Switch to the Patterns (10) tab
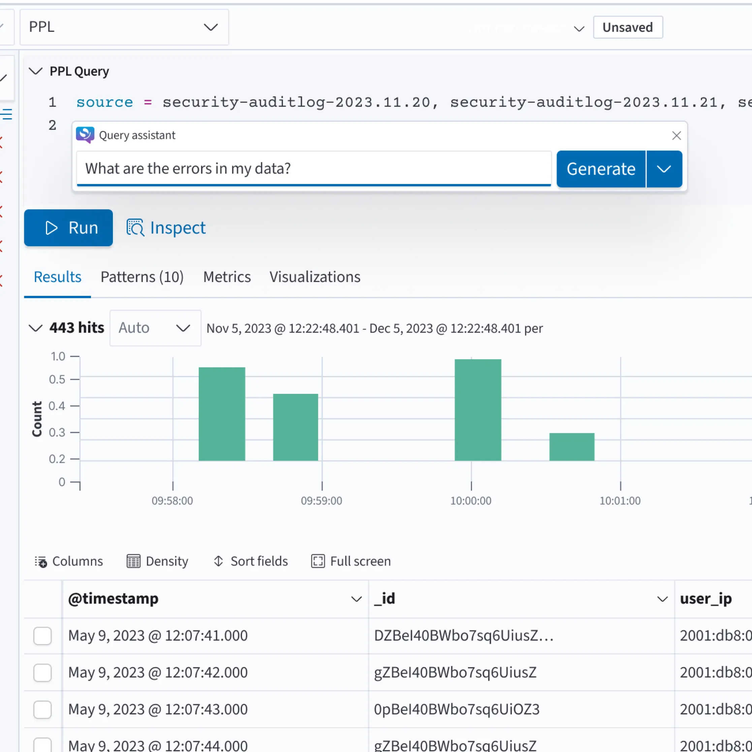 pos(142,277)
